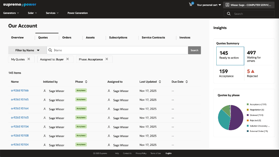This screenshot has height=157, width=279.
Task: Select the 497 Waiting for others tile
Action: pyautogui.click(x=258, y=56)
